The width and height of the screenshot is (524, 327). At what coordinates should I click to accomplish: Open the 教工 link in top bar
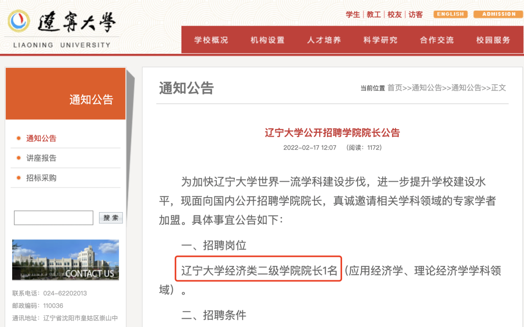(374, 15)
